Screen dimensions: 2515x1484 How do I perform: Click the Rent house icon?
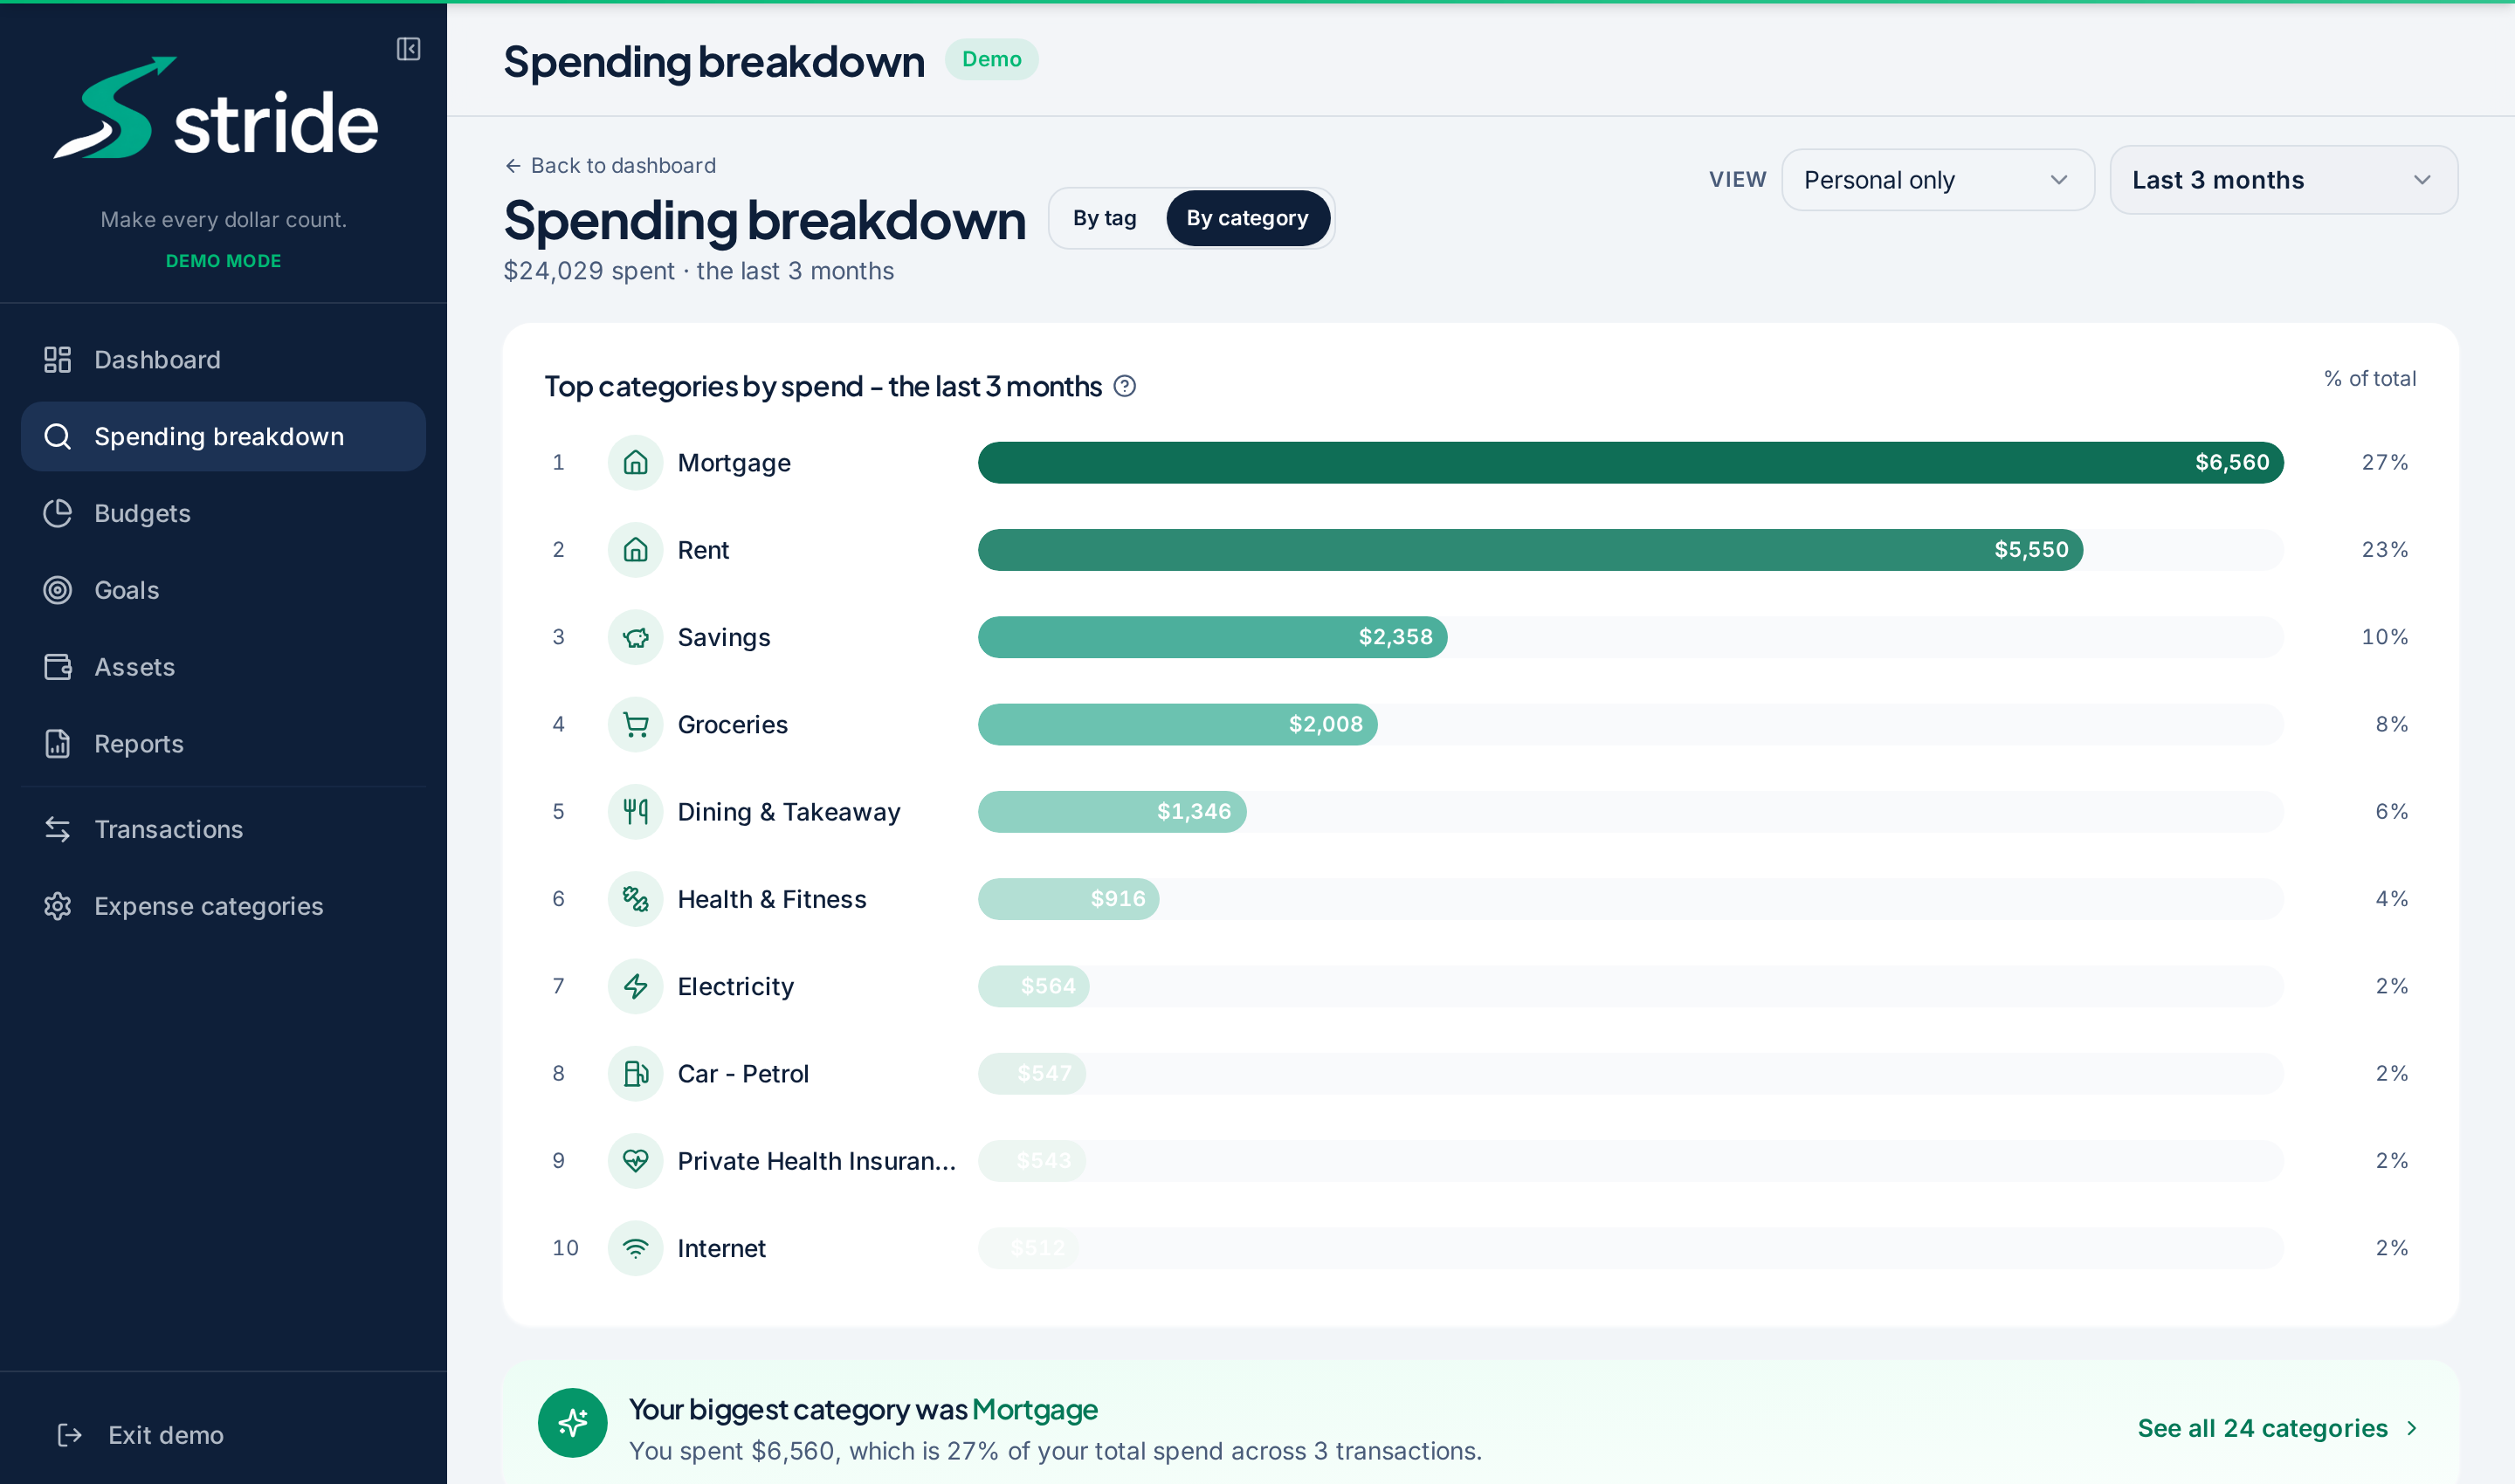pos(635,550)
